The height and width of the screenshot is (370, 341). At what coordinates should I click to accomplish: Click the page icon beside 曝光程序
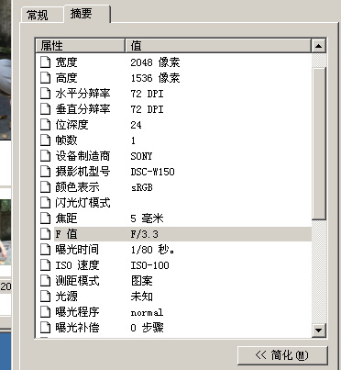coord(45,312)
